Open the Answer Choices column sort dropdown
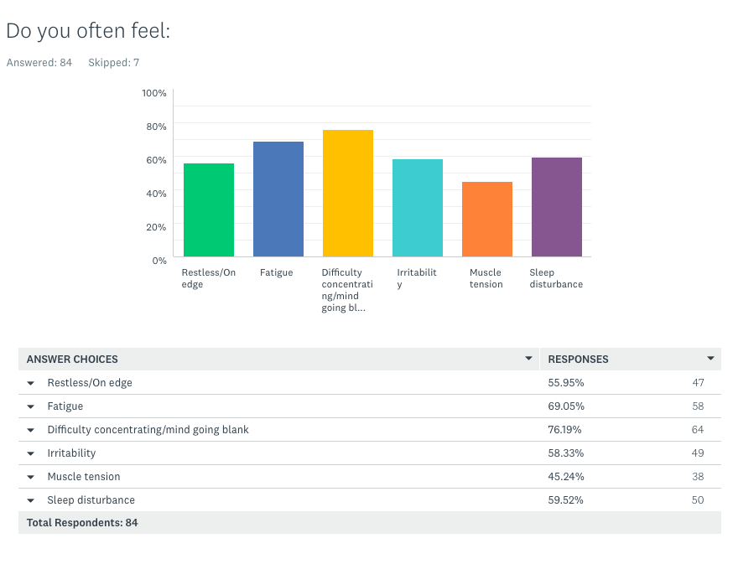733x564 pixels. (x=528, y=359)
